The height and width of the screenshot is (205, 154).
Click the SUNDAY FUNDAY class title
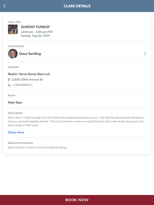[35, 27]
